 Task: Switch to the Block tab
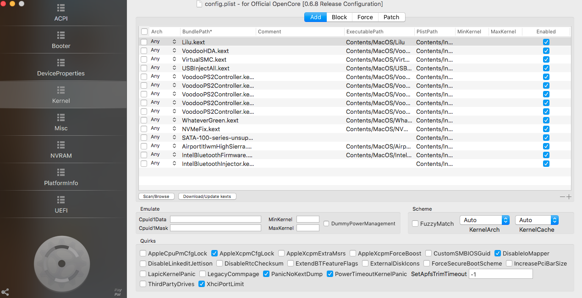point(339,17)
